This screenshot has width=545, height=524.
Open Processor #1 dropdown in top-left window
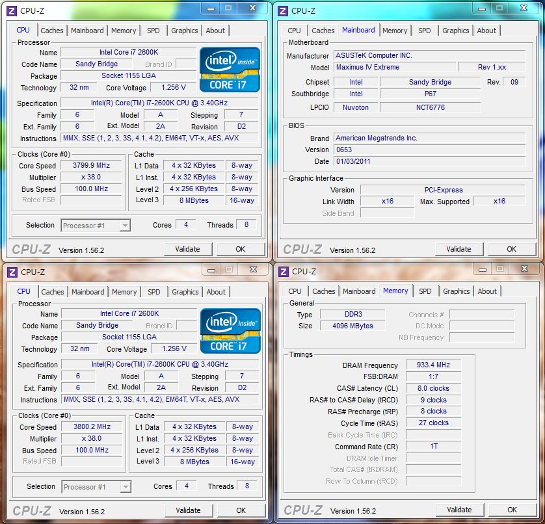96,226
